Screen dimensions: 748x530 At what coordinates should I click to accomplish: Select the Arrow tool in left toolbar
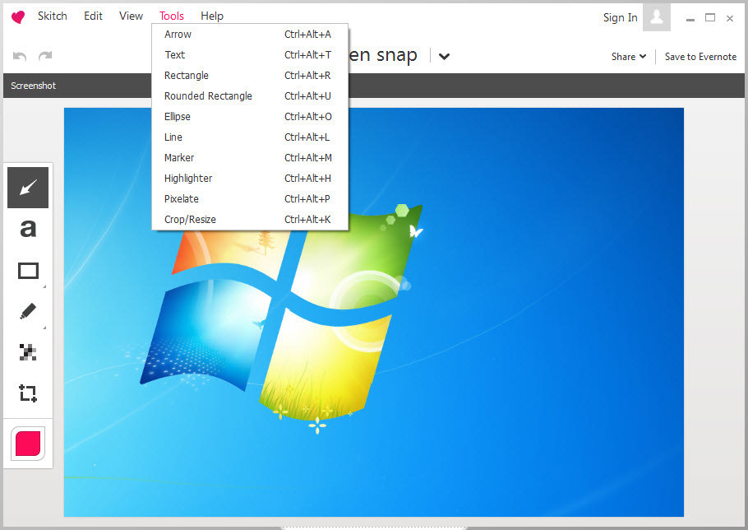tap(28, 188)
